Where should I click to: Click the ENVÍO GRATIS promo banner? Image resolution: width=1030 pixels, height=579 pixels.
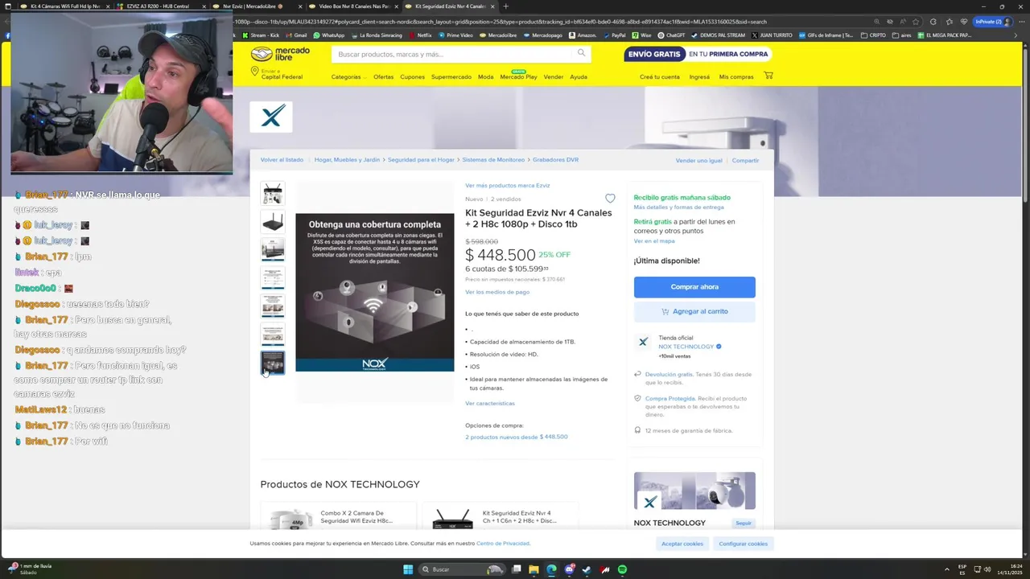[698, 54]
